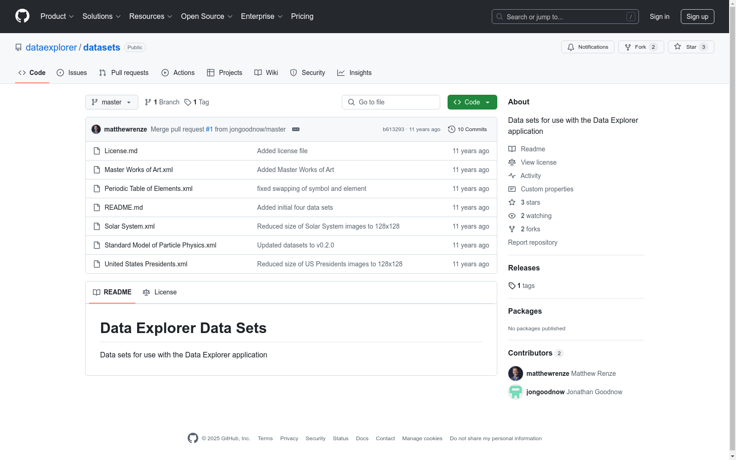Viewport: 736px width, 460px height.
Task: Click the Custom properties note icon
Action: click(x=512, y=189)
